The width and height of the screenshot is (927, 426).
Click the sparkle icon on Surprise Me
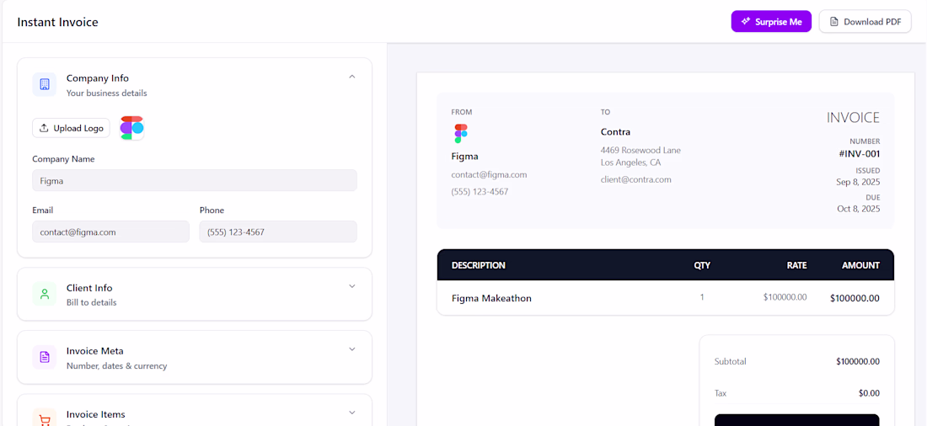(745, 22)
